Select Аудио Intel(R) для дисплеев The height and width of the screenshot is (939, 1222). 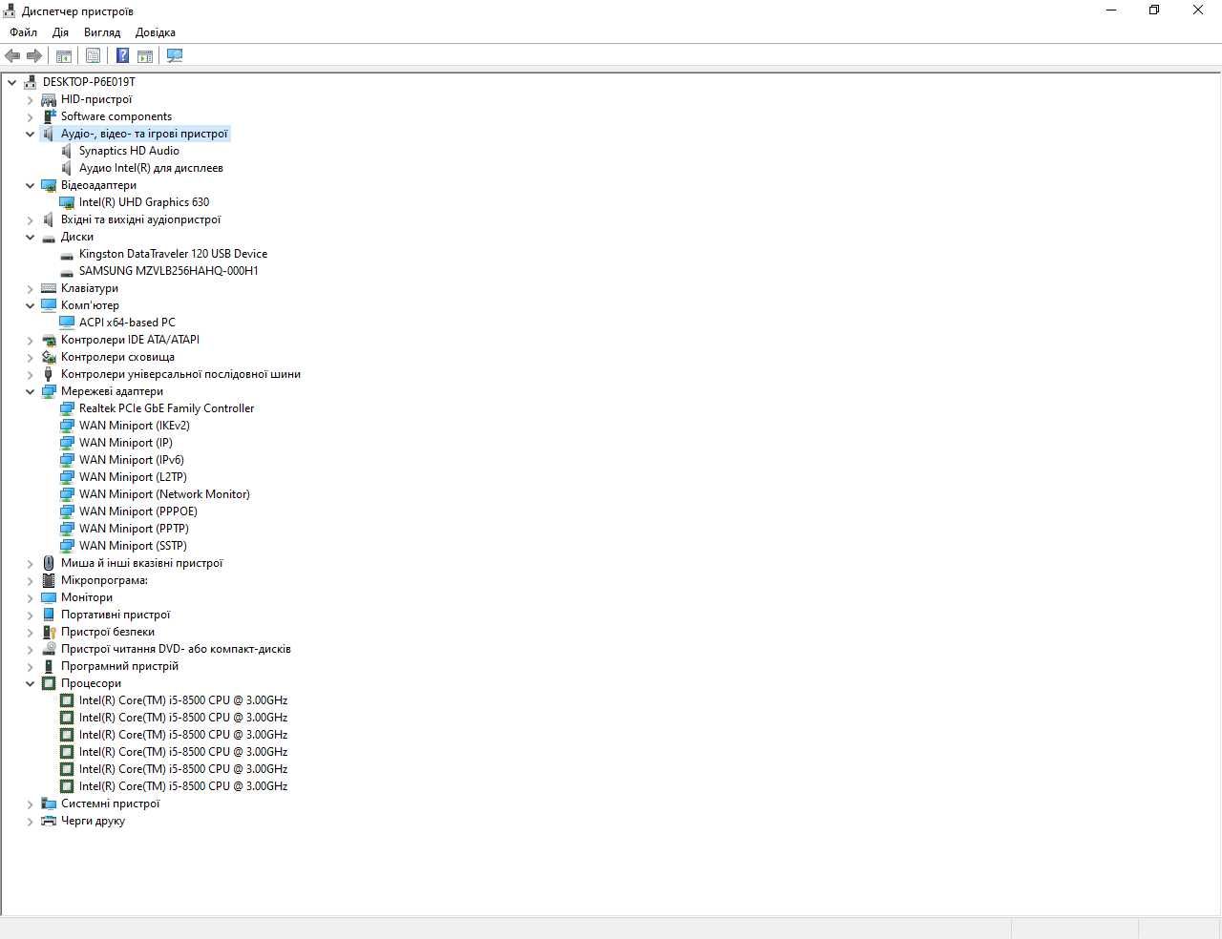(x=151, y=168)
